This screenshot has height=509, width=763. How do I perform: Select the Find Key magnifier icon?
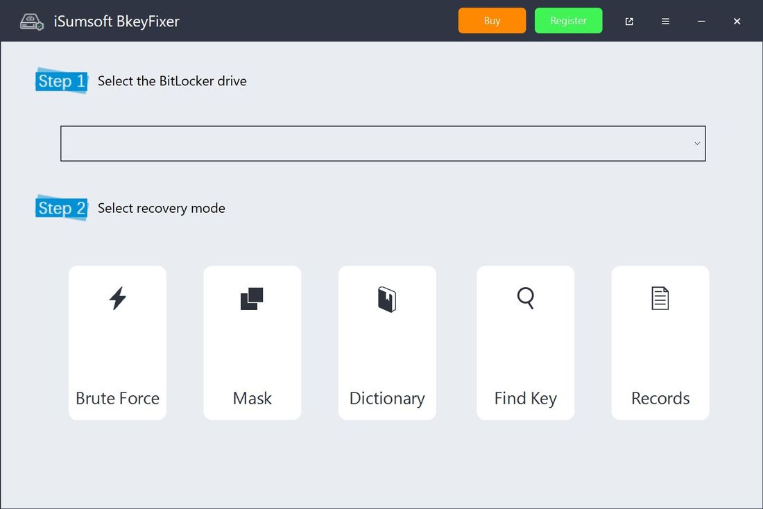click(x=525, y=299)
